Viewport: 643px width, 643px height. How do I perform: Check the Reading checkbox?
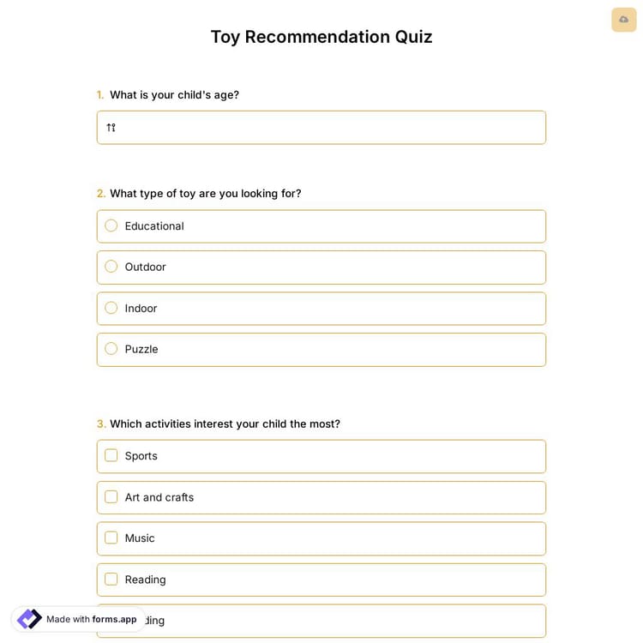pyautogui.click(x=111, y=580)
